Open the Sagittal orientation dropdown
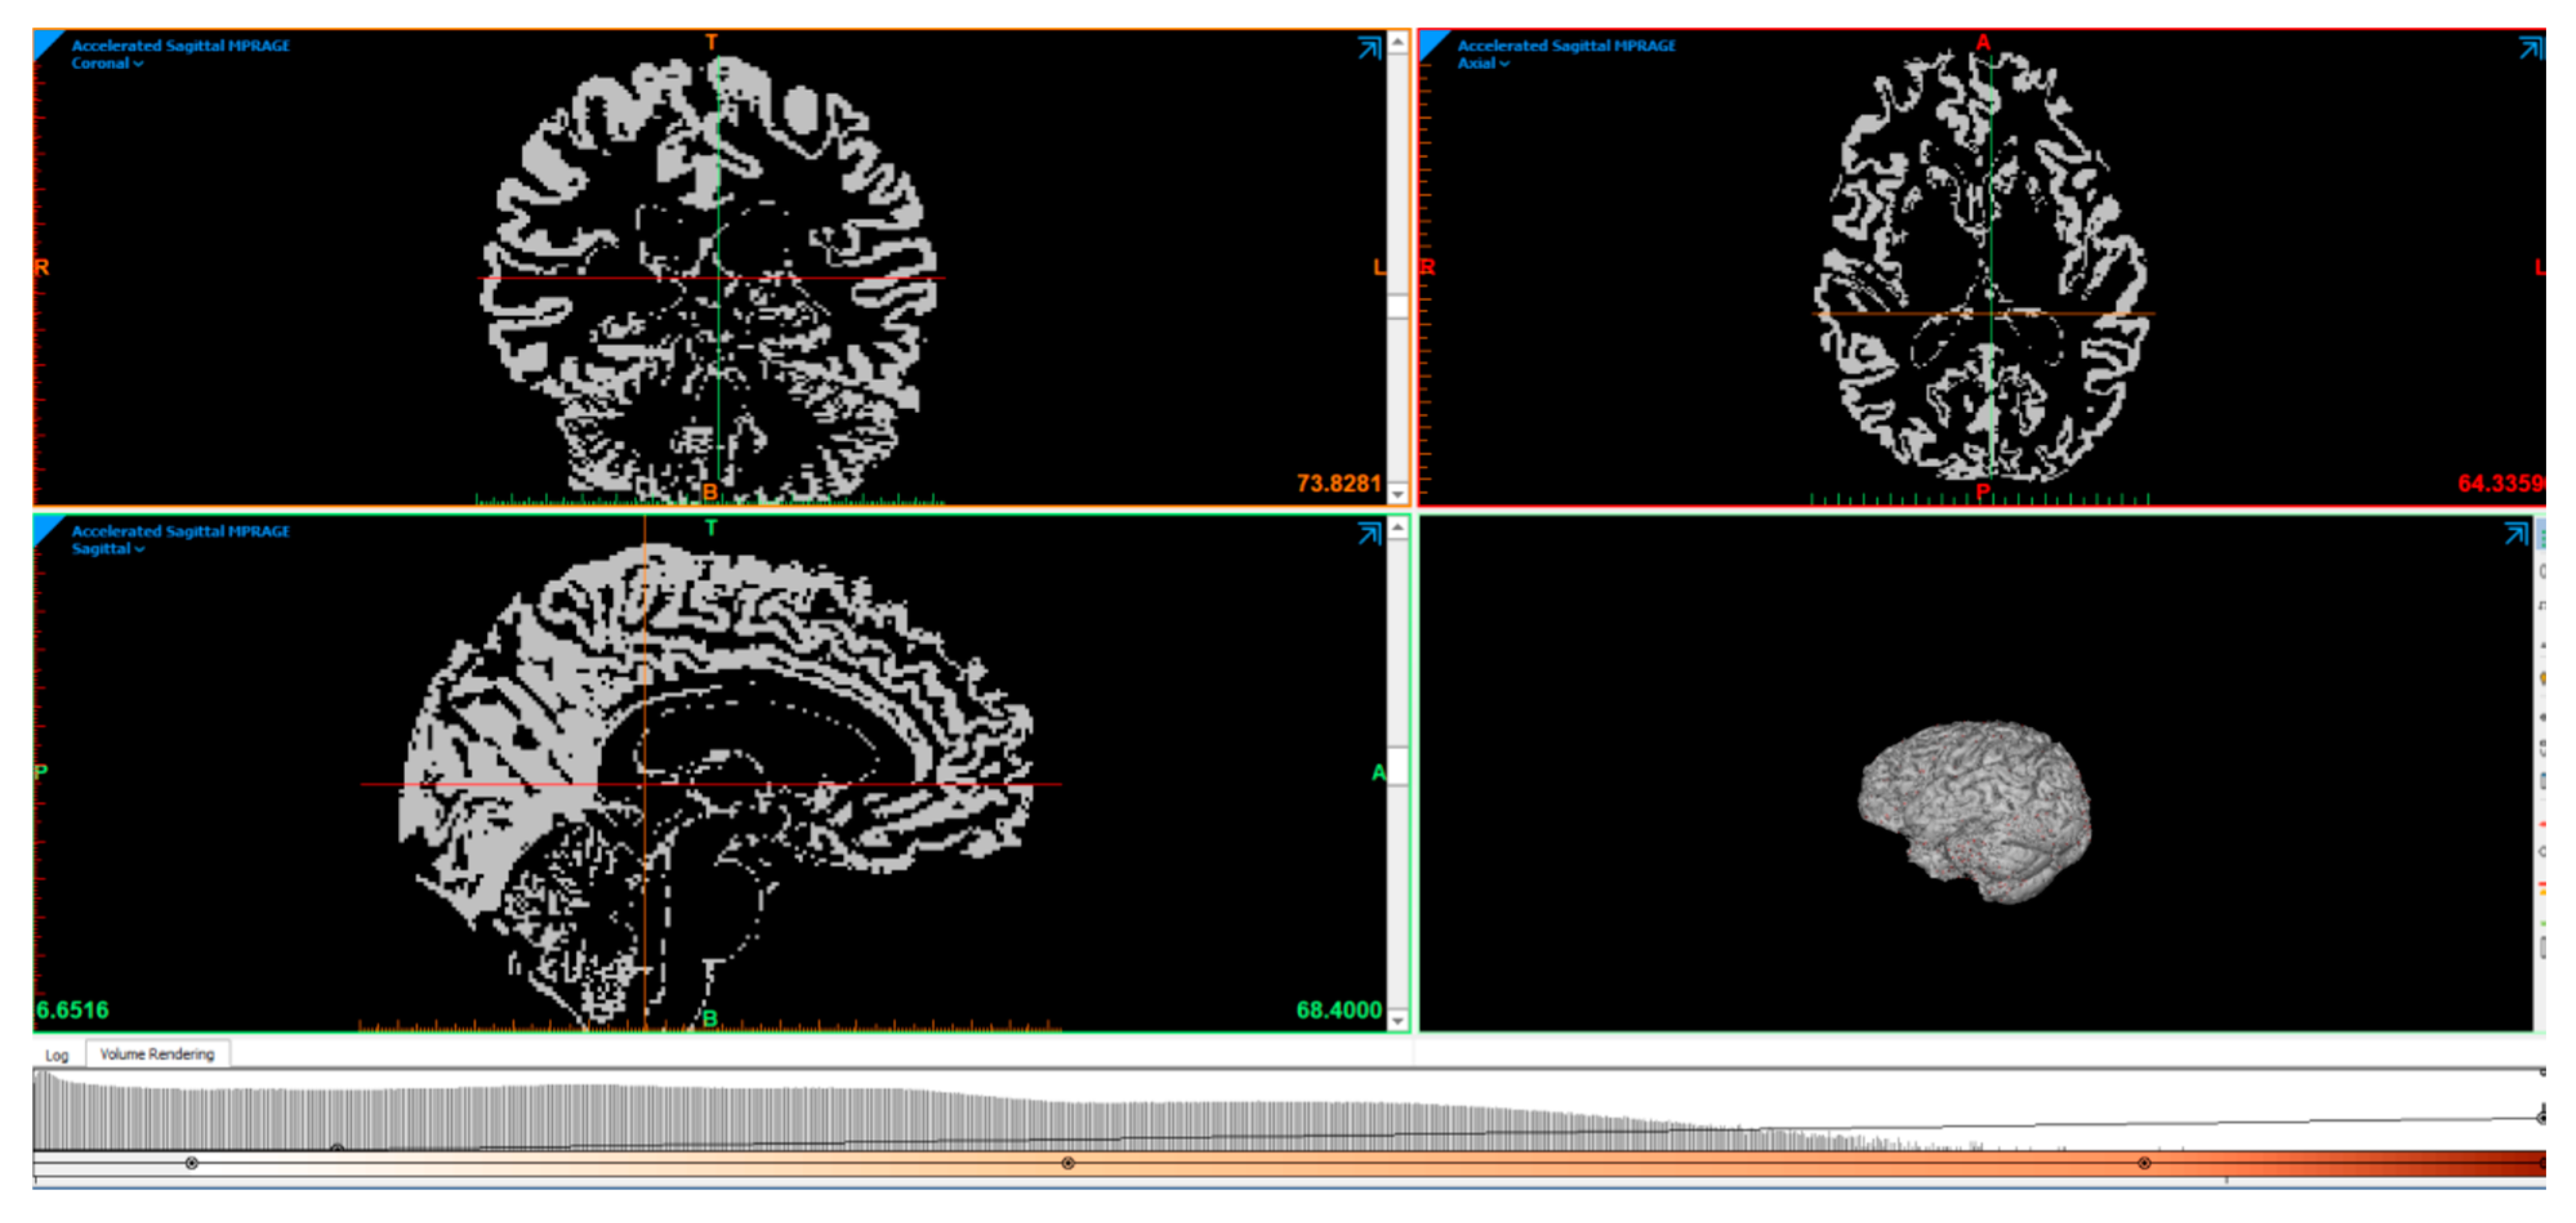 coord(108,549)
